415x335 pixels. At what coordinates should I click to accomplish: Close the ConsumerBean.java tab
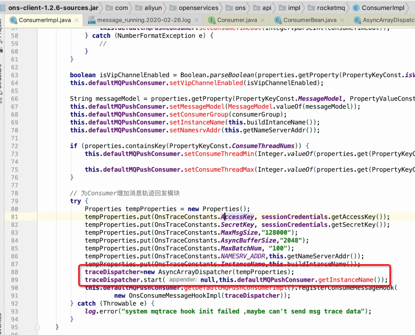[x=342, y=20]
